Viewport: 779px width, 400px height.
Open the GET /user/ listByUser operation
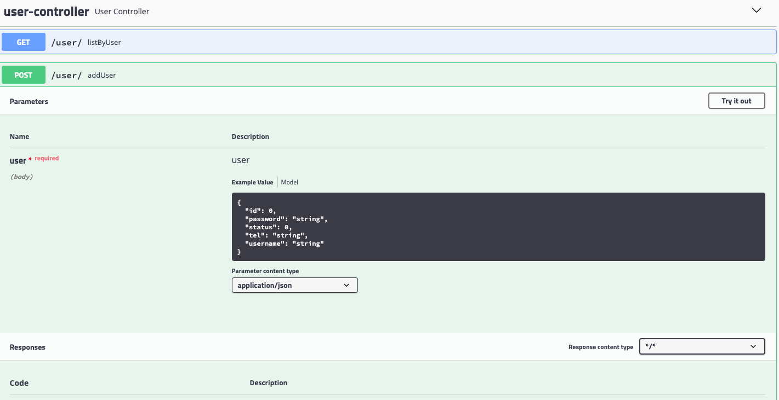(x=389, y=42)
